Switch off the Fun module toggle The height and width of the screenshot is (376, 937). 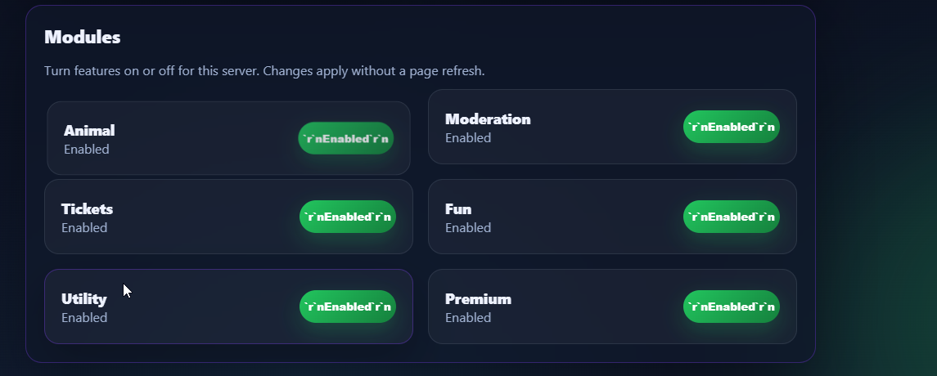[x=731, y=217]
